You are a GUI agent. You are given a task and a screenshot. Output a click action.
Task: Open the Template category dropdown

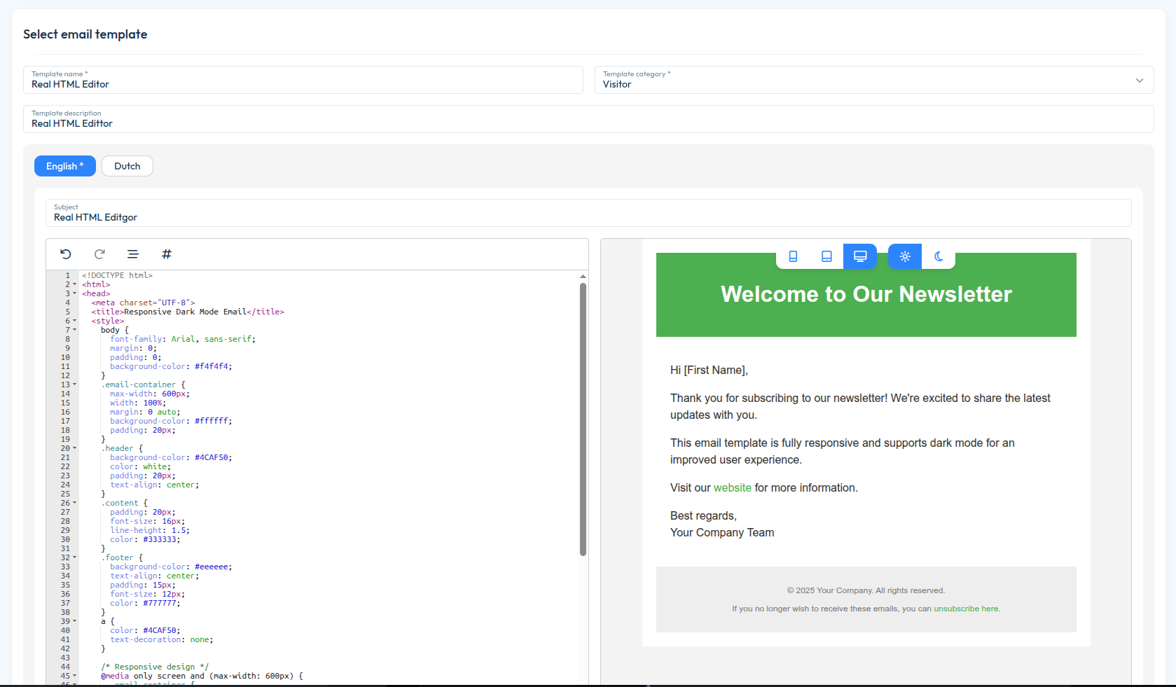click(x=1140, y=80)
